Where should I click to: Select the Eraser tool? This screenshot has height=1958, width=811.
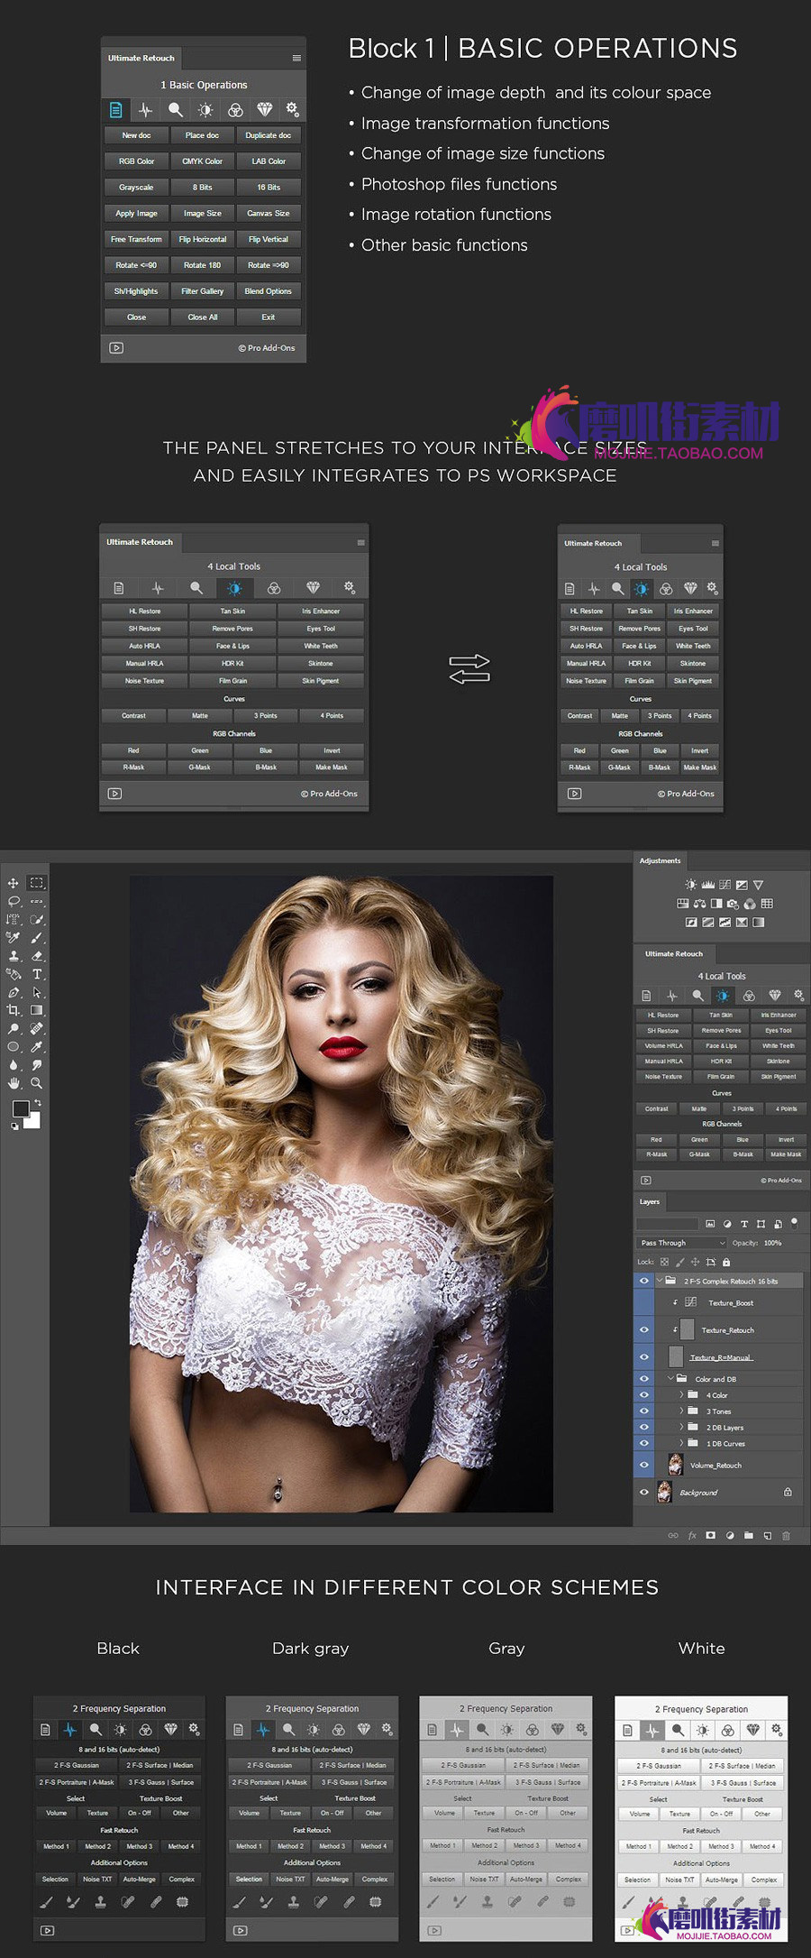pos(37,955)
